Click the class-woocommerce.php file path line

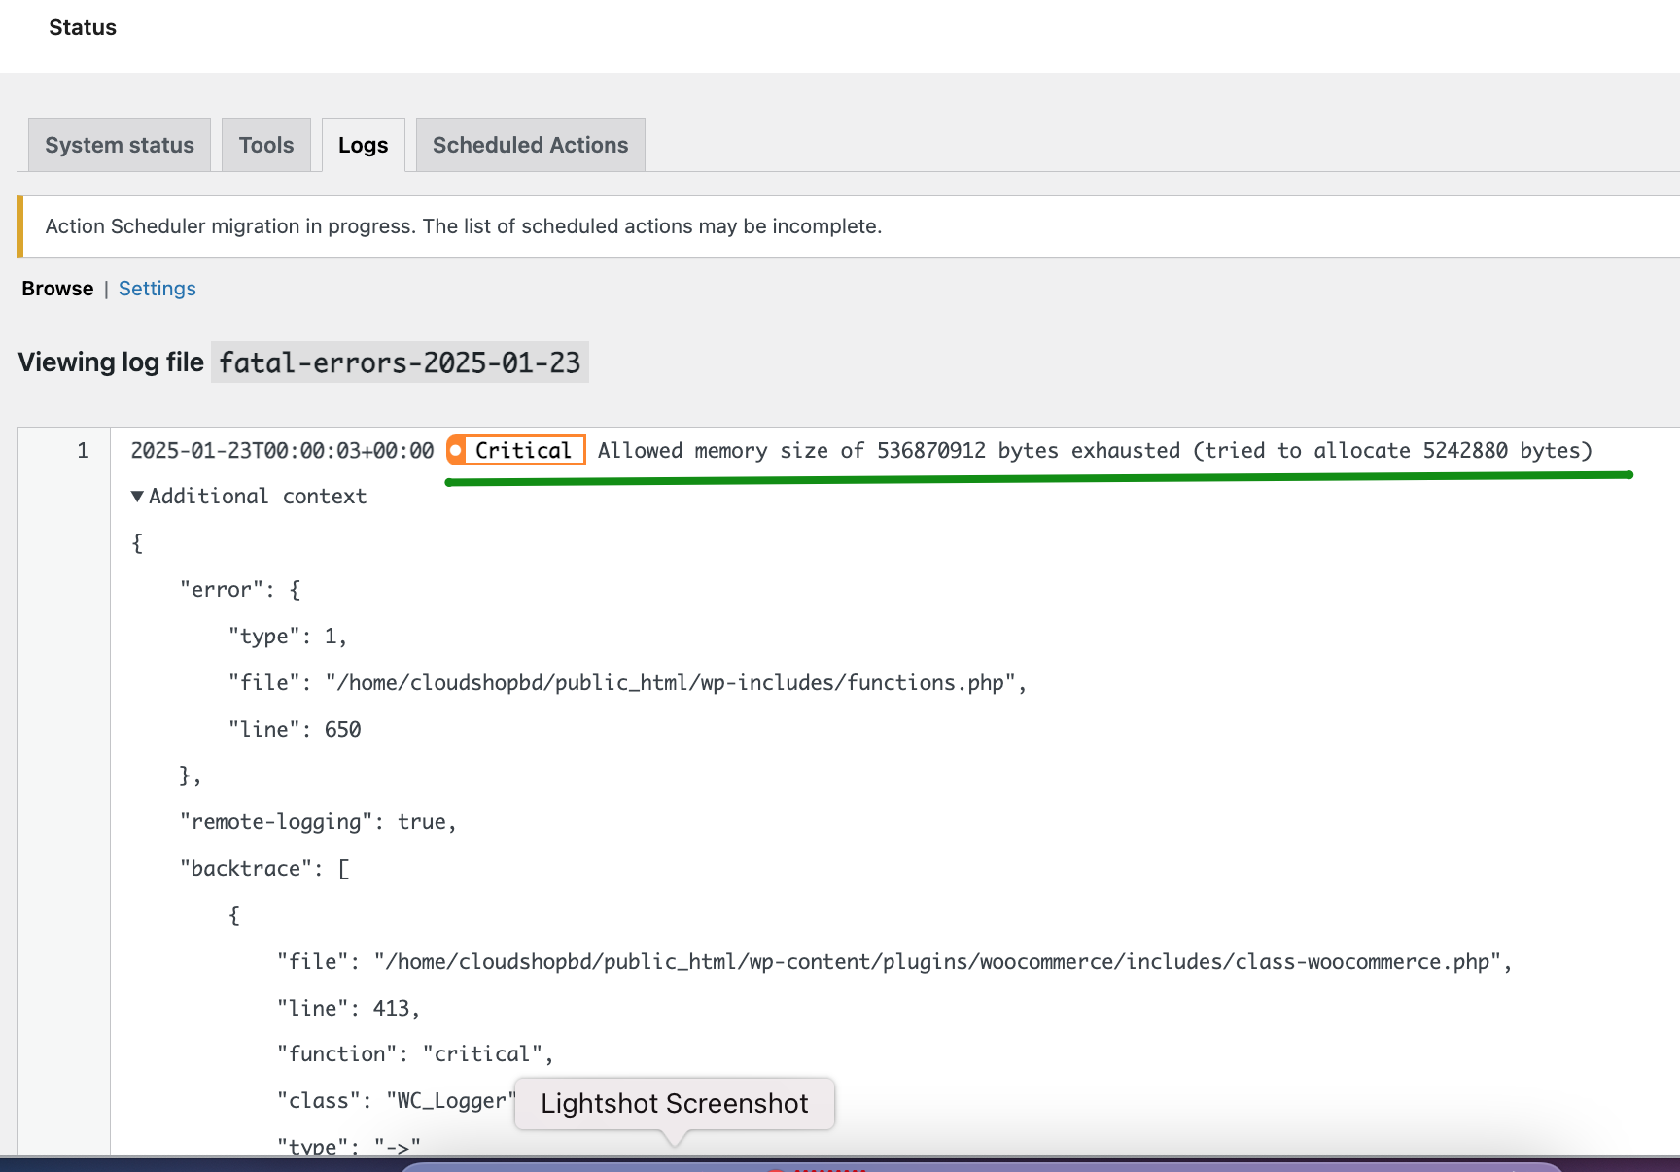pyautogui.click(x=894, y=961)
